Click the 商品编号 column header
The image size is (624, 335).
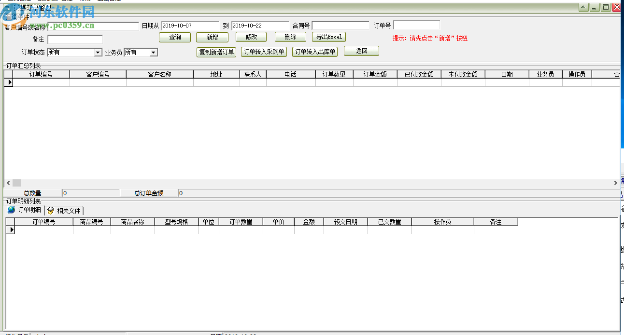point(92,222)
